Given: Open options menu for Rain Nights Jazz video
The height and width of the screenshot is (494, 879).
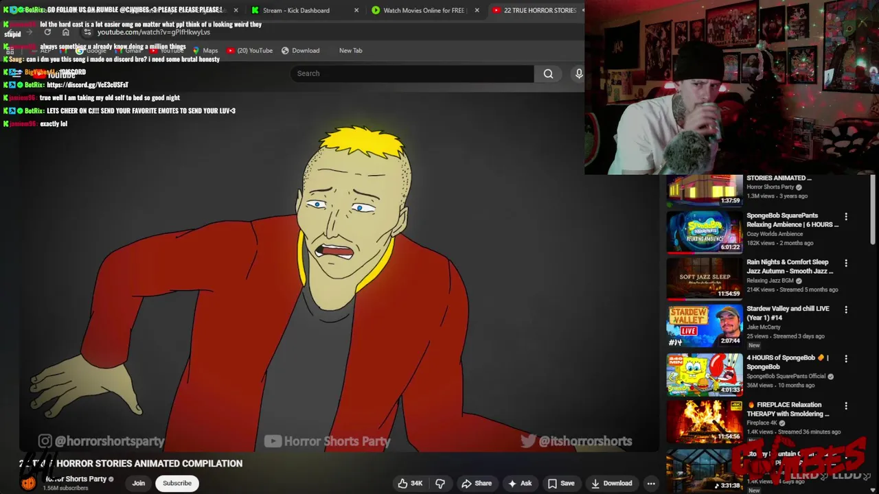Looking at the screenshot, I should click(846, 263).
